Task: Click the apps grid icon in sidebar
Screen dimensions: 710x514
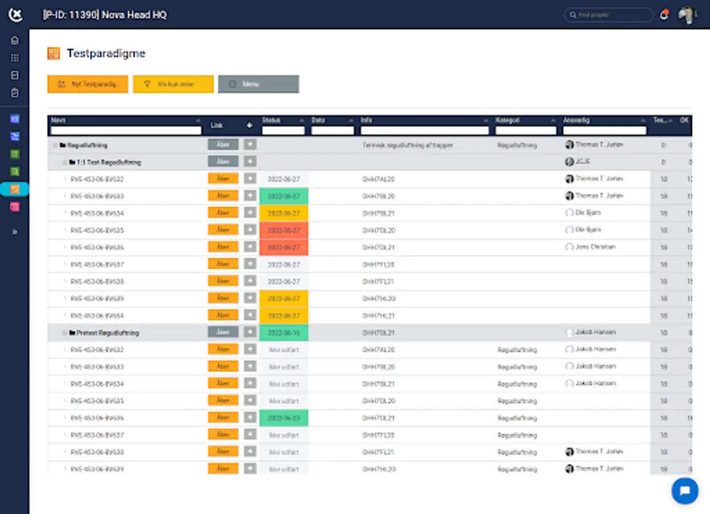Action: (15, 58)
